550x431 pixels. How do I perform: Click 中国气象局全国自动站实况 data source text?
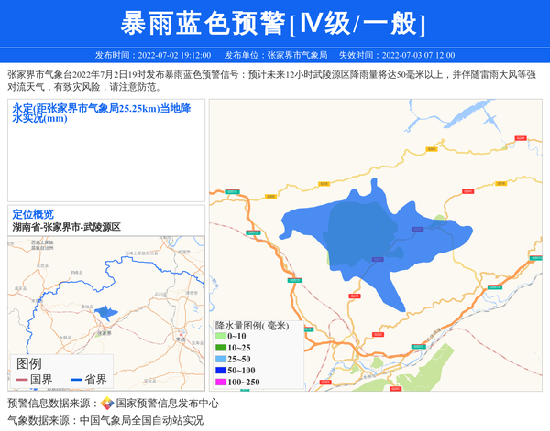[141, 421]
